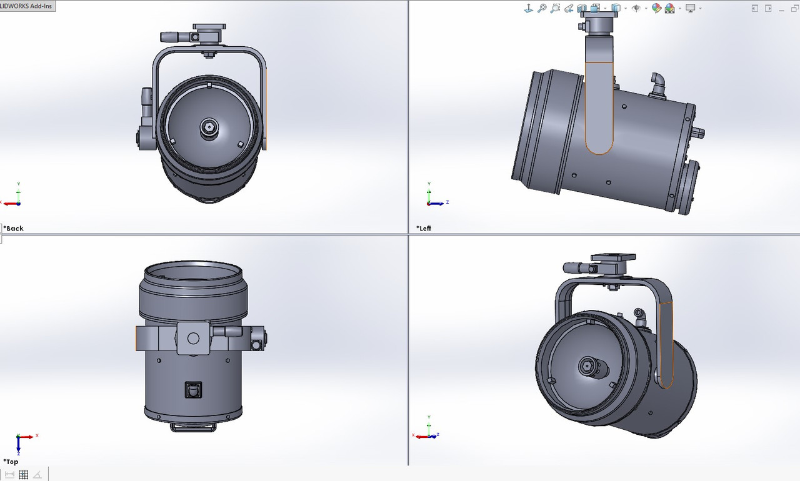The image size is (800, 481).
Task: Click Zoom to Fit magnifier icon
Action: [x=542, y=8]
